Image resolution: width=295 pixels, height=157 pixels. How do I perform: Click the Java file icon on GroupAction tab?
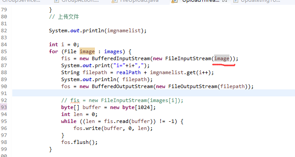[x=56, y=1]
